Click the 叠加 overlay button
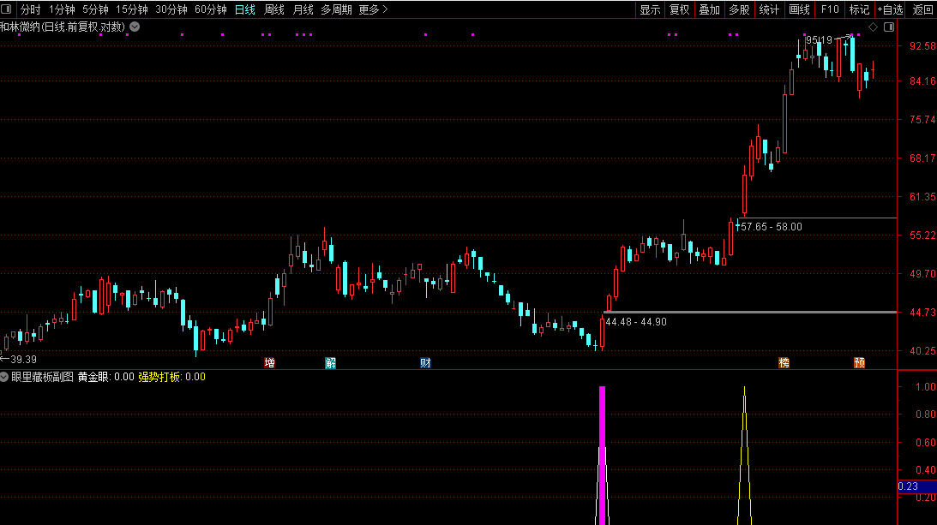The height and width of the screenshot is (525, 937). (709, 9)
